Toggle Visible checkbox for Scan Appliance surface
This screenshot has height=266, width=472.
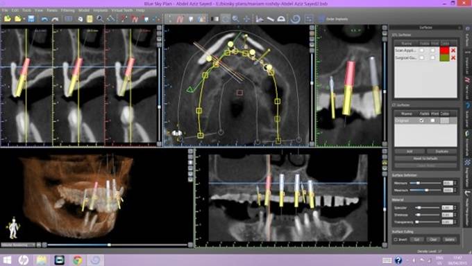tap(422, 50)
